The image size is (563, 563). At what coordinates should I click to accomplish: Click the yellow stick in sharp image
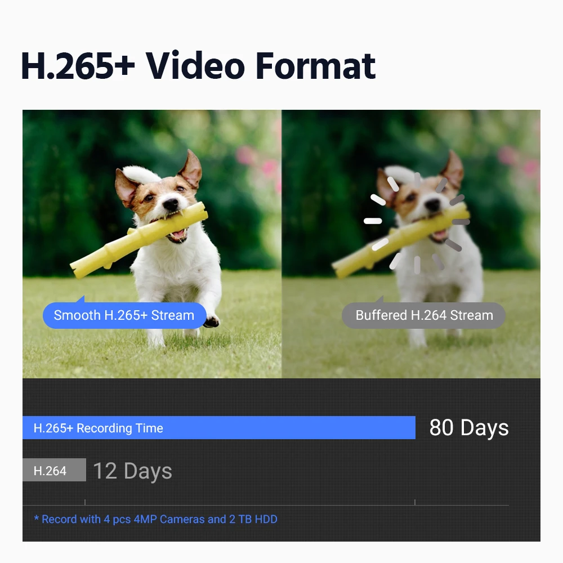pyautogui.click(x=139, y=239)
